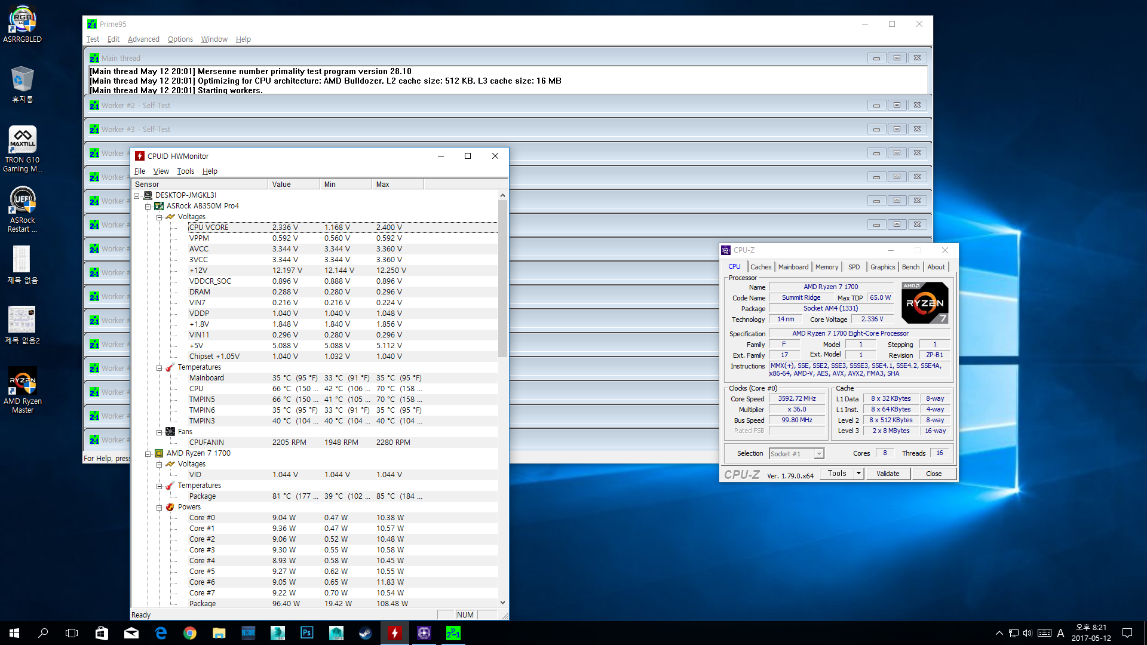This screenshot has height=645, width=1147.
Task: Click the Value column header in HWMonitor
Action: point(293,185)
